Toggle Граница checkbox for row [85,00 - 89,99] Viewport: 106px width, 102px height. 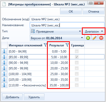77,57
